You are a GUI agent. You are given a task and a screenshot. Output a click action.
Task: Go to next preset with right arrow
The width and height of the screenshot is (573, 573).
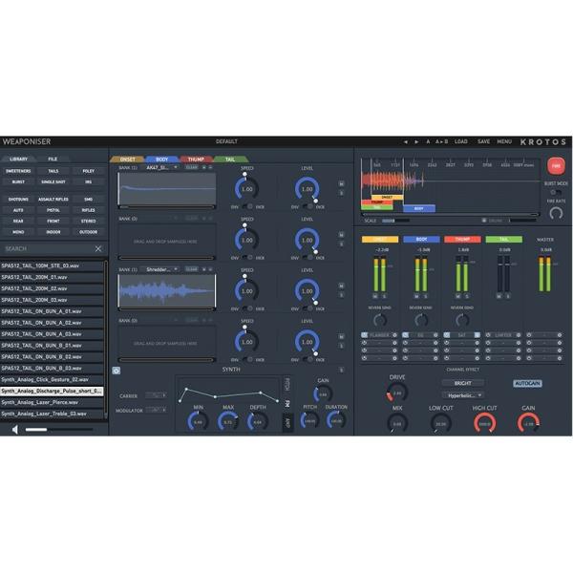click(416, 141)
